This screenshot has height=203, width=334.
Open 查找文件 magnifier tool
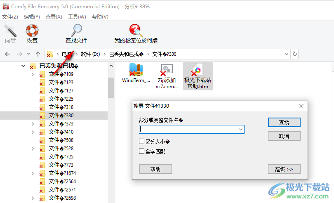76,34
